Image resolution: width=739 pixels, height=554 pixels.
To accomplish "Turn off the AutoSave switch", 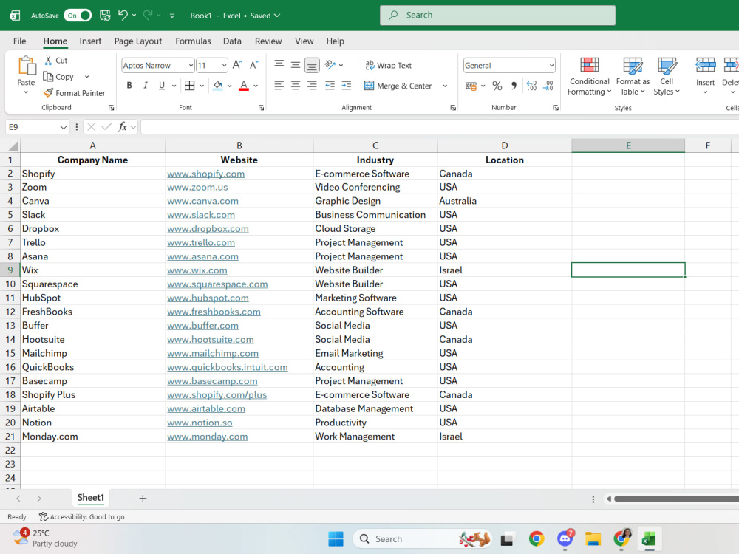I will [78, 15].
